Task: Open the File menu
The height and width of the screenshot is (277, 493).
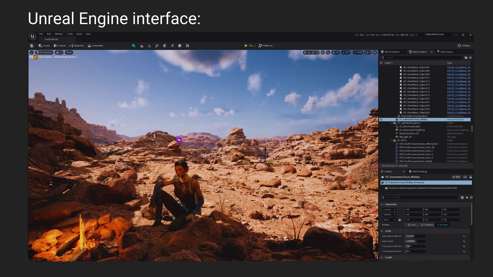Action: click(41, 34)
